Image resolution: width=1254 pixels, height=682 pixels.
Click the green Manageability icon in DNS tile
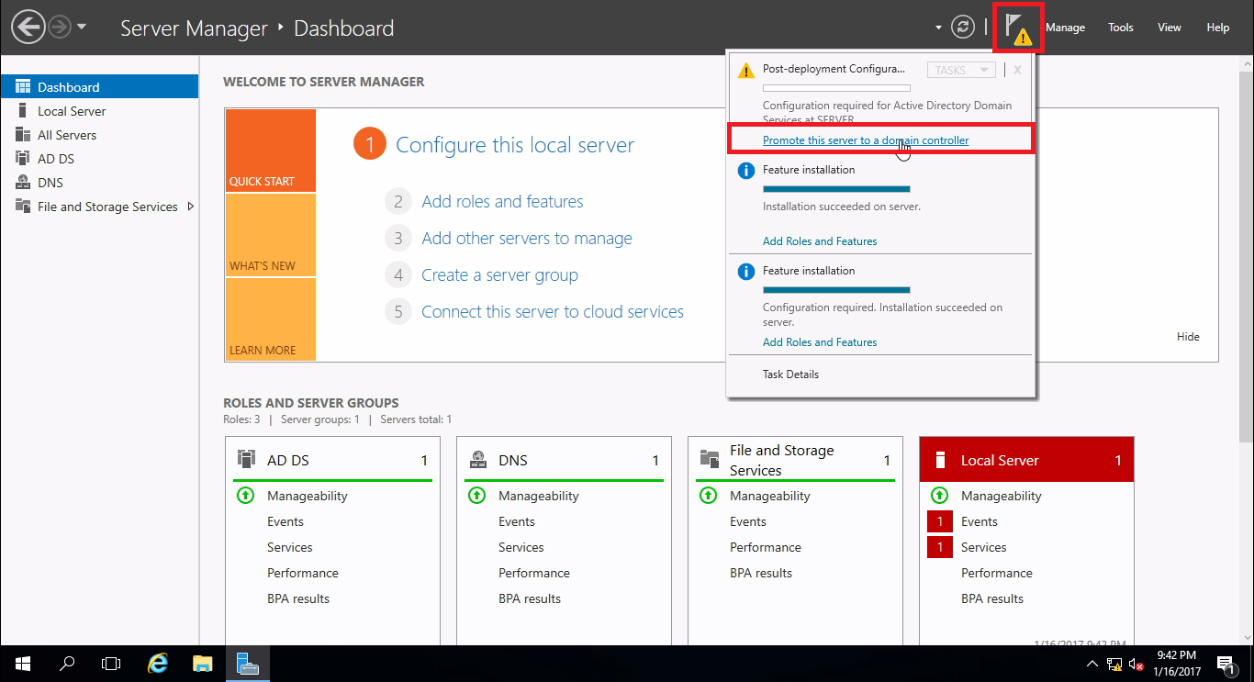(x=476, y=496)
